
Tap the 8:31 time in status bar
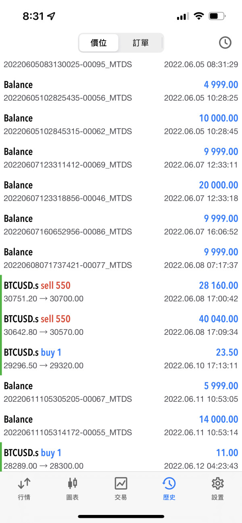click(33, 16)
